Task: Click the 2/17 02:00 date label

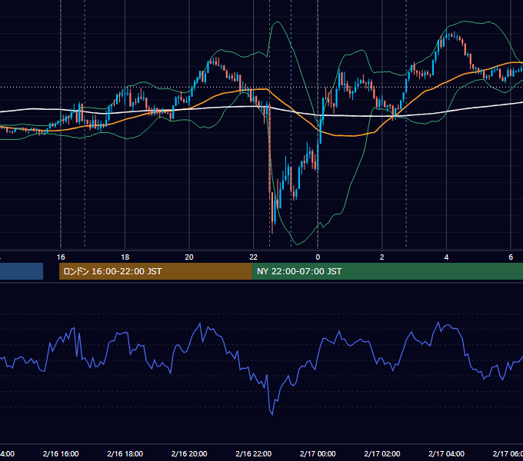Action: click(382, 453)
